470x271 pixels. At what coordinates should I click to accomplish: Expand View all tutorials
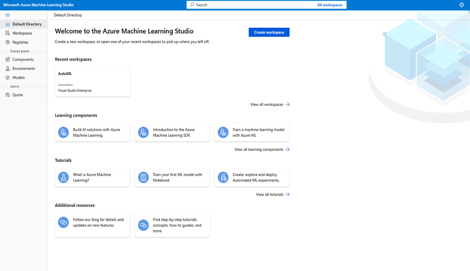coord(270,194)
